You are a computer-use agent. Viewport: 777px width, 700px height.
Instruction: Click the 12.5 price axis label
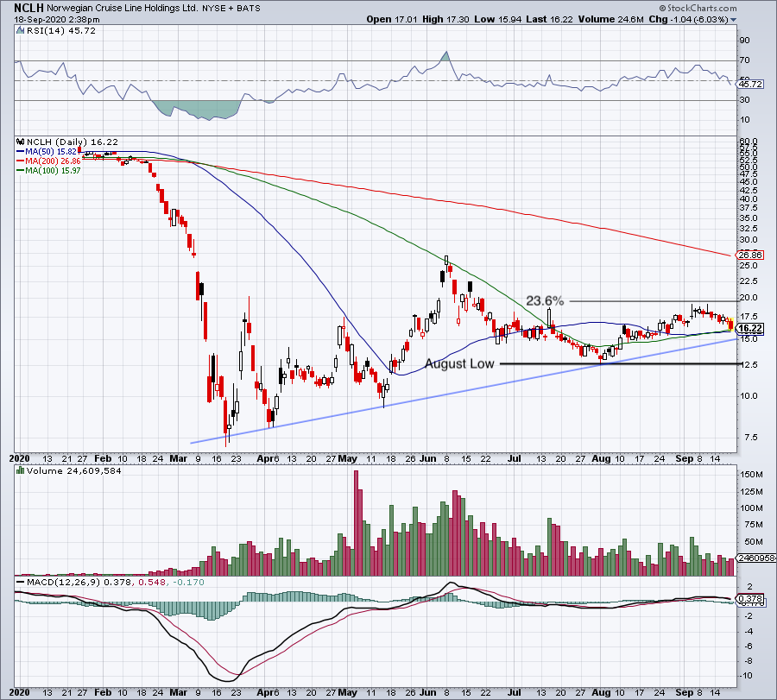pyautogui.click(x=749, y=364)
